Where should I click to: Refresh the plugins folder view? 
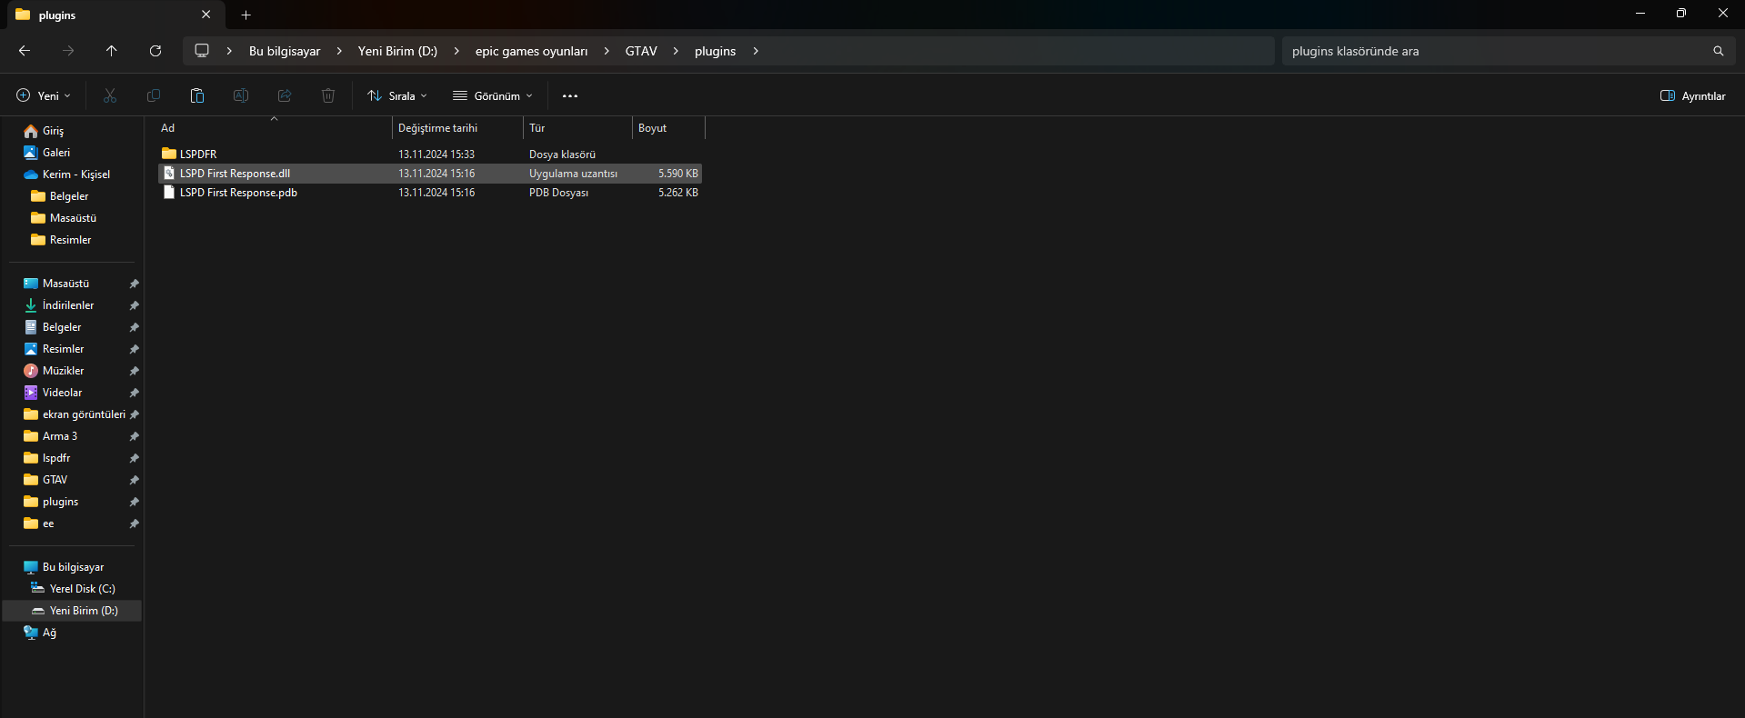click(x=155, y=51)
